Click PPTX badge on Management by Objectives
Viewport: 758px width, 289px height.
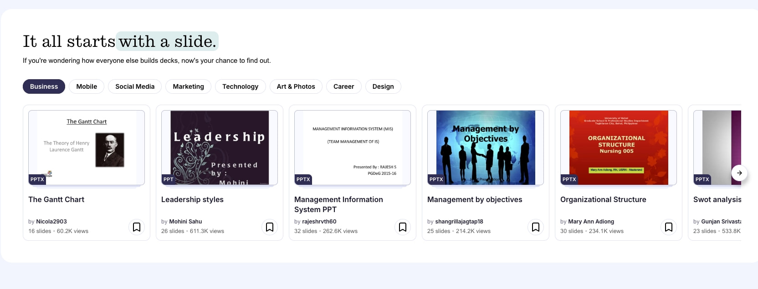pyautogui.click(x=436, y=179)
